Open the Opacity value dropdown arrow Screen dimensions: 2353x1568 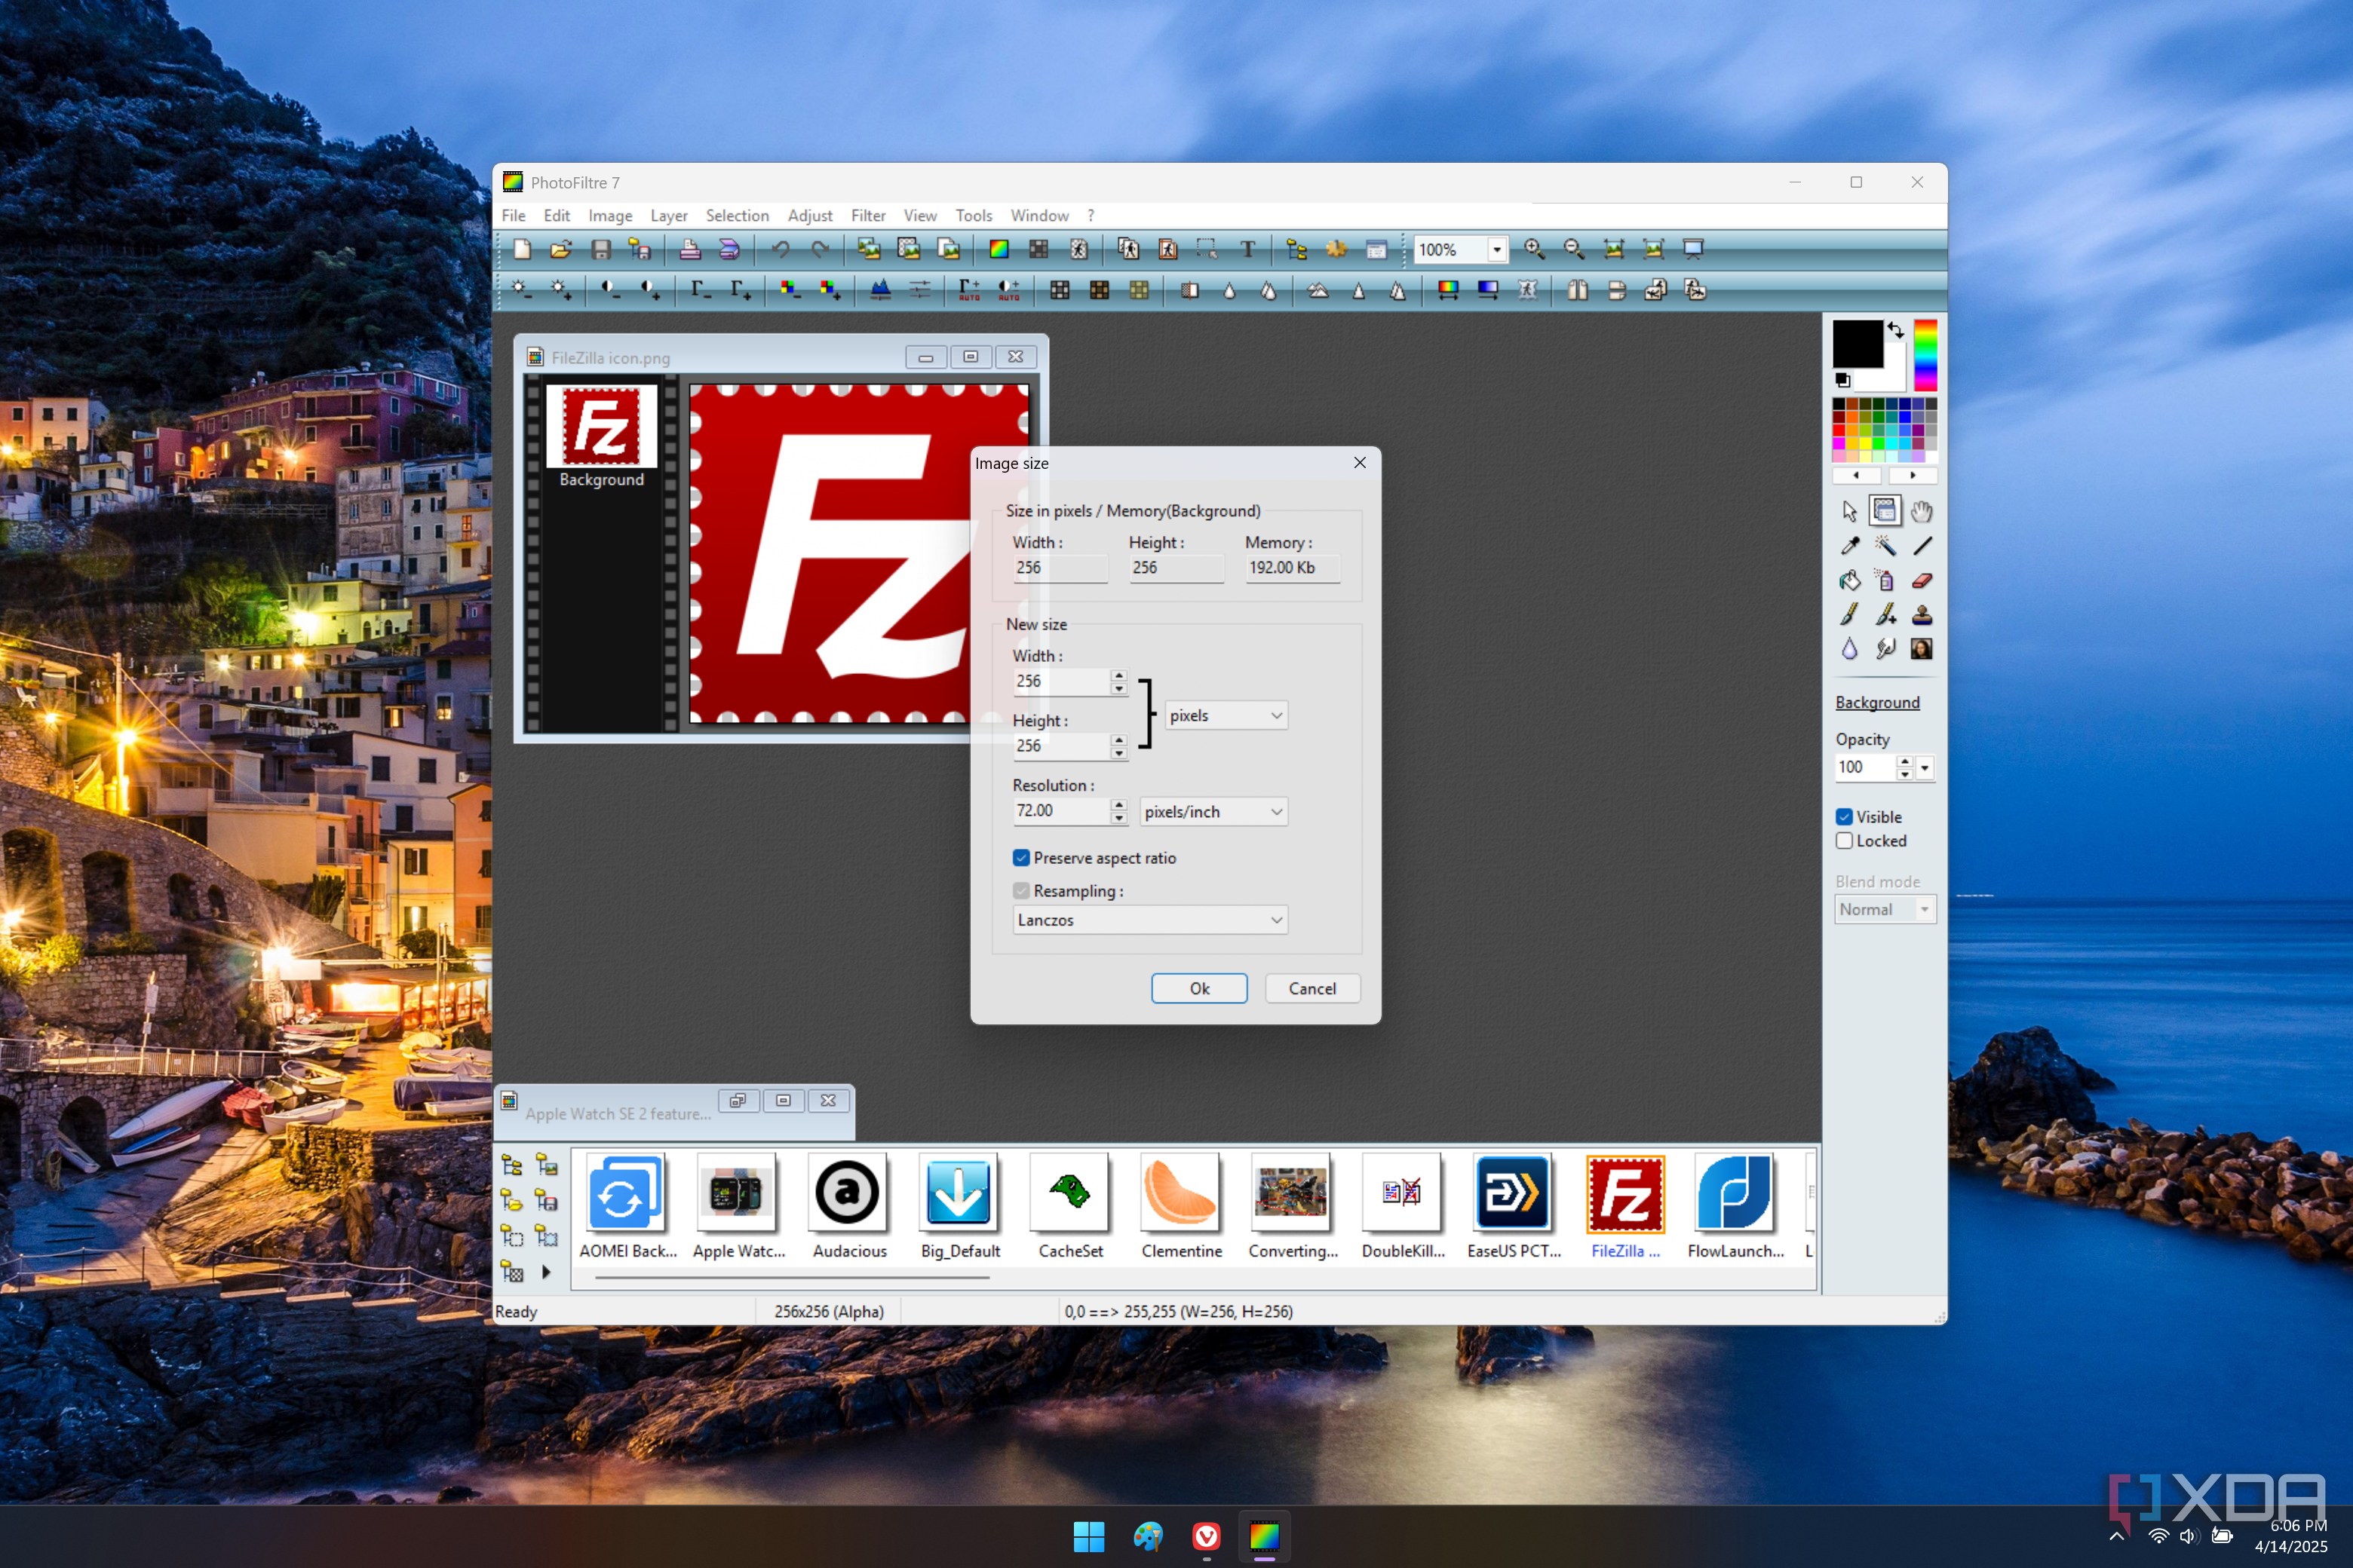click(1925, 767)
